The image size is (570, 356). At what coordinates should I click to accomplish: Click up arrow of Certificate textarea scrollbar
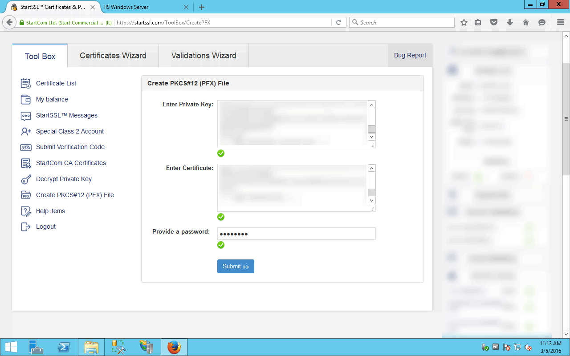372,168
